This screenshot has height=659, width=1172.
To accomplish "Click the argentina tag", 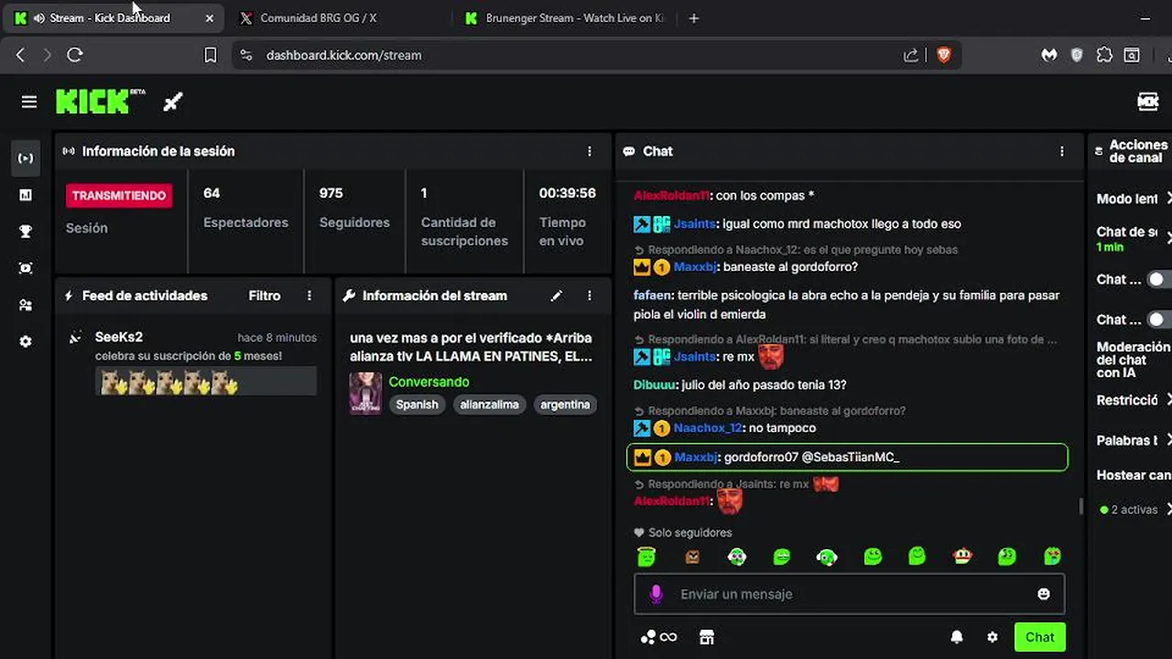I will (565, 405).
